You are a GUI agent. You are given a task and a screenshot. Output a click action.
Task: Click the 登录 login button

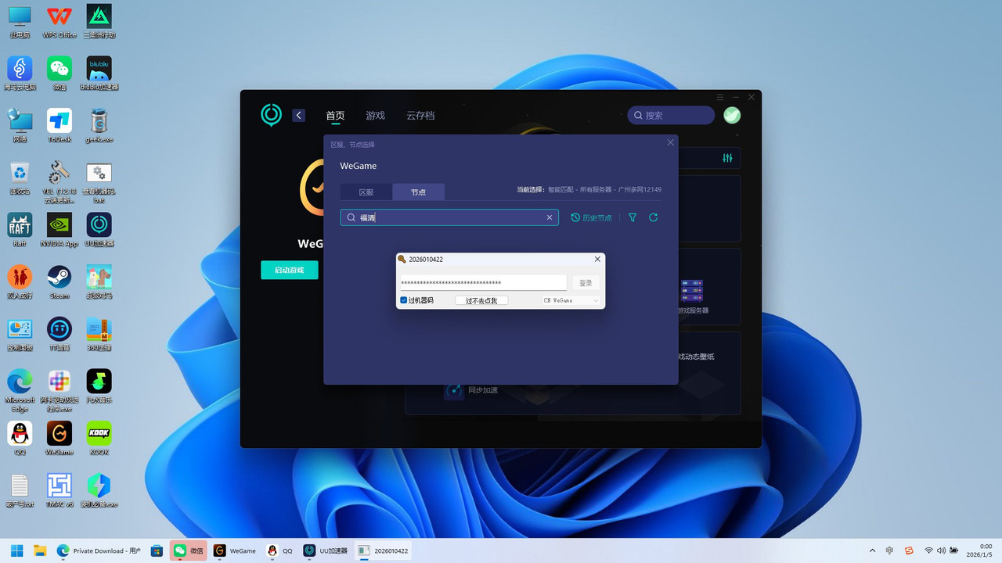tap(586, 282)
